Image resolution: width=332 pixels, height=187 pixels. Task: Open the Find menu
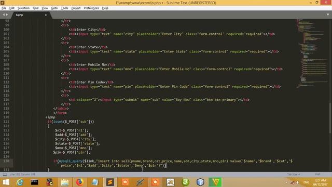click(35, 8)
